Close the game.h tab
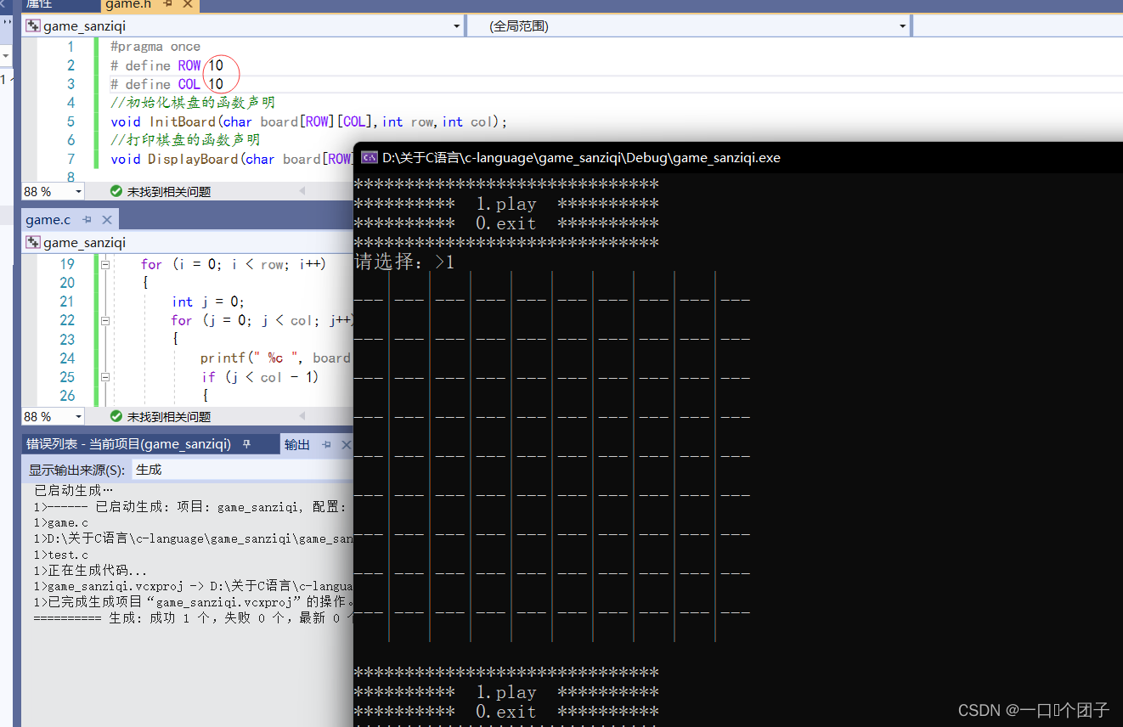The height and width of the screenshot is (727, 1123). coord(188,5)
